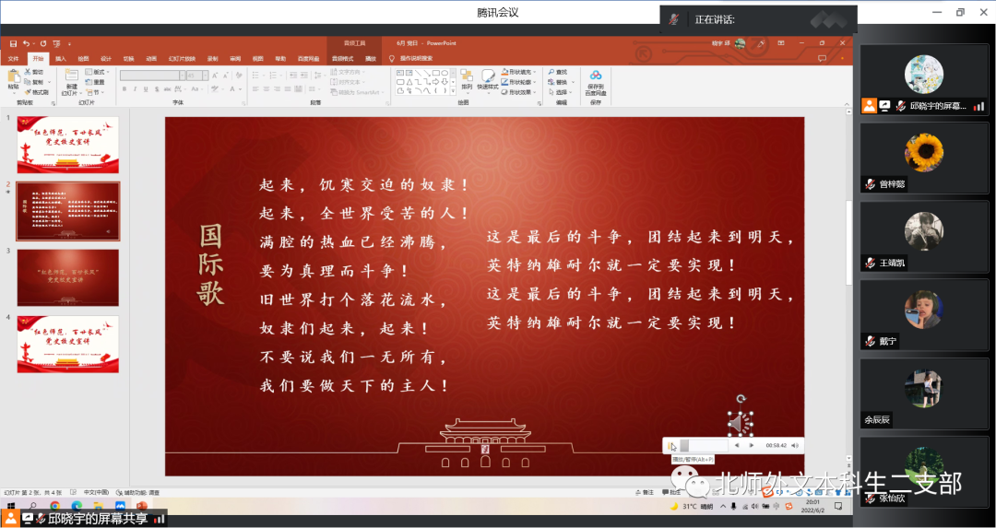Toggle Underline formatting
This screenshot has height=528, width=996.
click(146, 89)
